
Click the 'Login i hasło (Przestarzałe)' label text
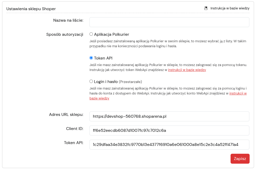click(x=118, y=82)
